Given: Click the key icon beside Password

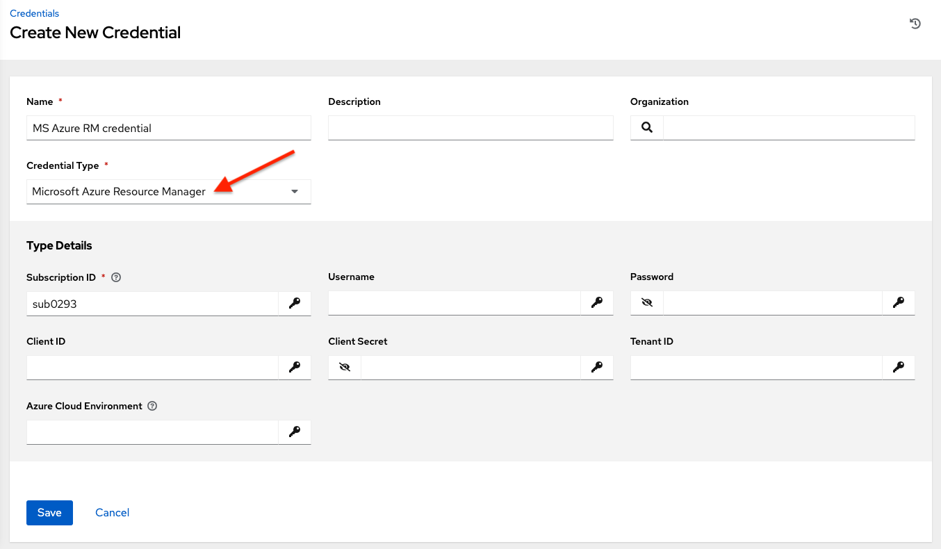Looking at the screenshot, I should point(899,303).
